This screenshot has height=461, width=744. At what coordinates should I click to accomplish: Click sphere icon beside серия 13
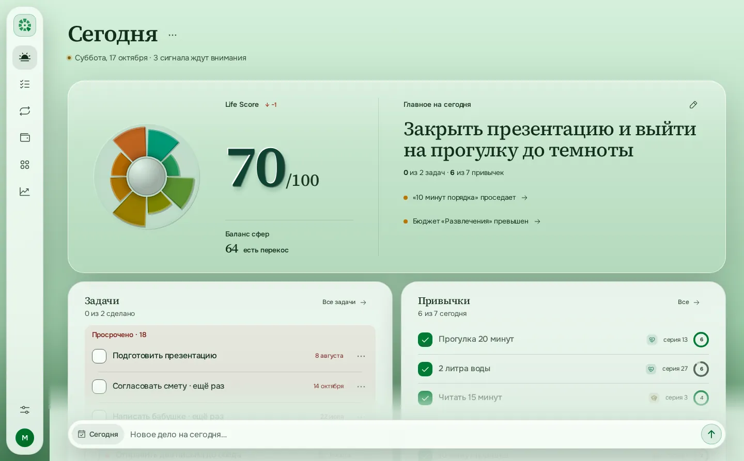pos(652,340)
